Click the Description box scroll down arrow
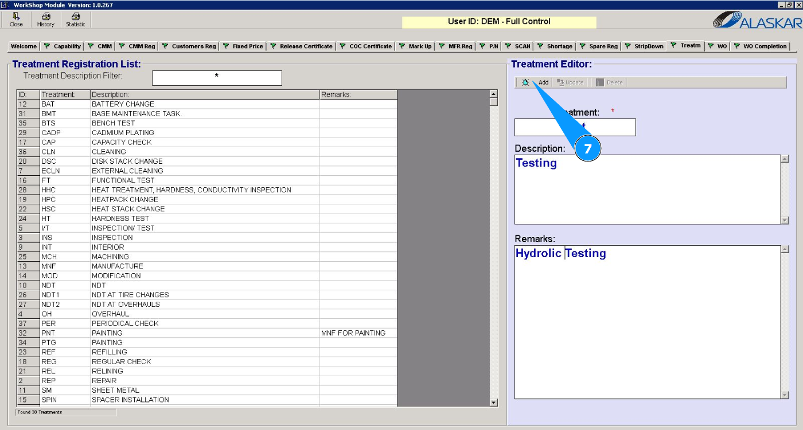This screenshot has width=803, height=430. (785, 220)
